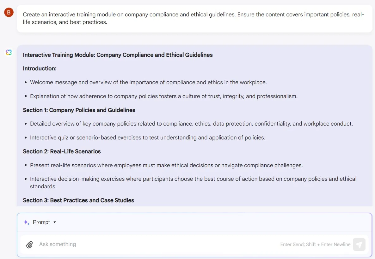Click the Enter Send Shift Enter Newline hint

pyautogui.click(x=315, y=244)
